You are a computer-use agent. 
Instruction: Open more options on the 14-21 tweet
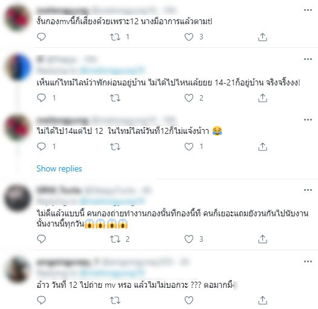[x=308, y=59]
